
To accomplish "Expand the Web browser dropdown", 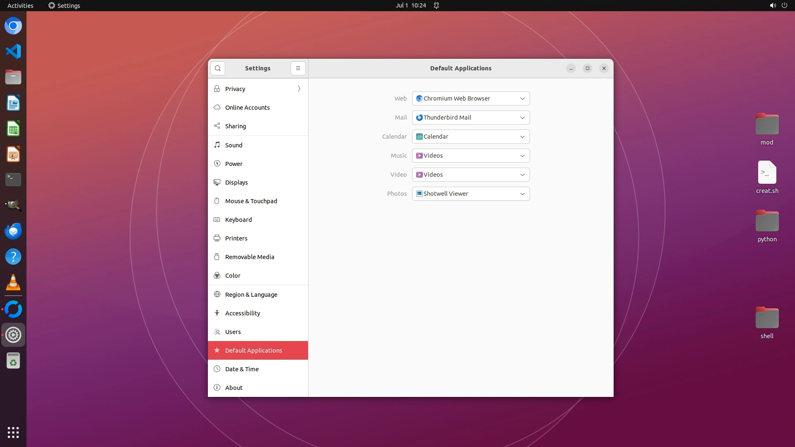I will tap(471, 99).
